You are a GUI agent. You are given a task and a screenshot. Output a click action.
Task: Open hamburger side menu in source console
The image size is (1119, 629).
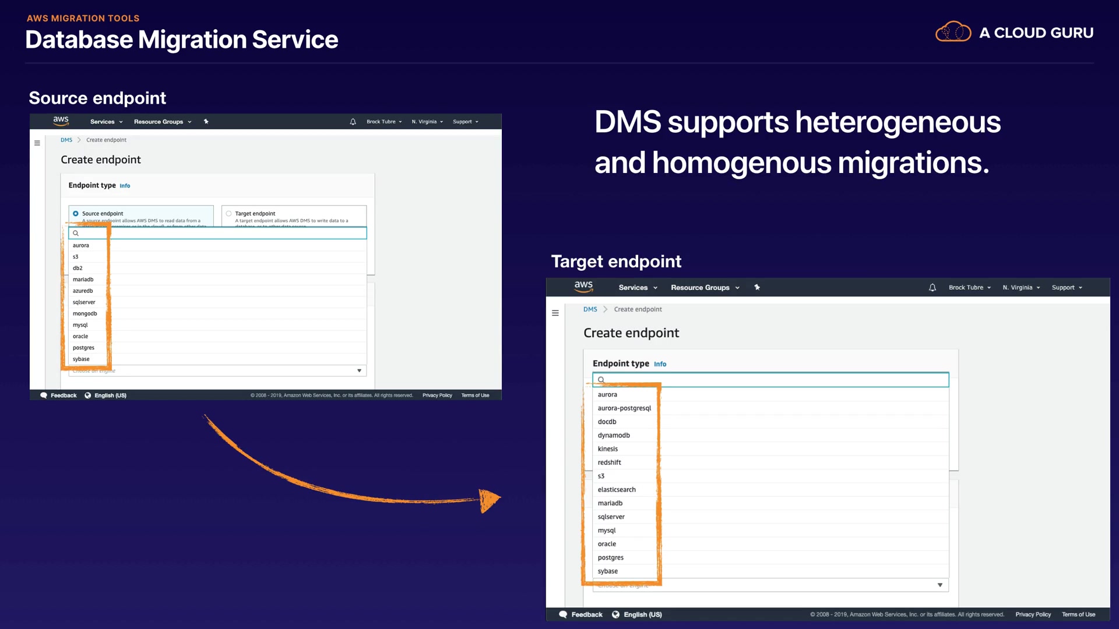[x=37, y=143]
